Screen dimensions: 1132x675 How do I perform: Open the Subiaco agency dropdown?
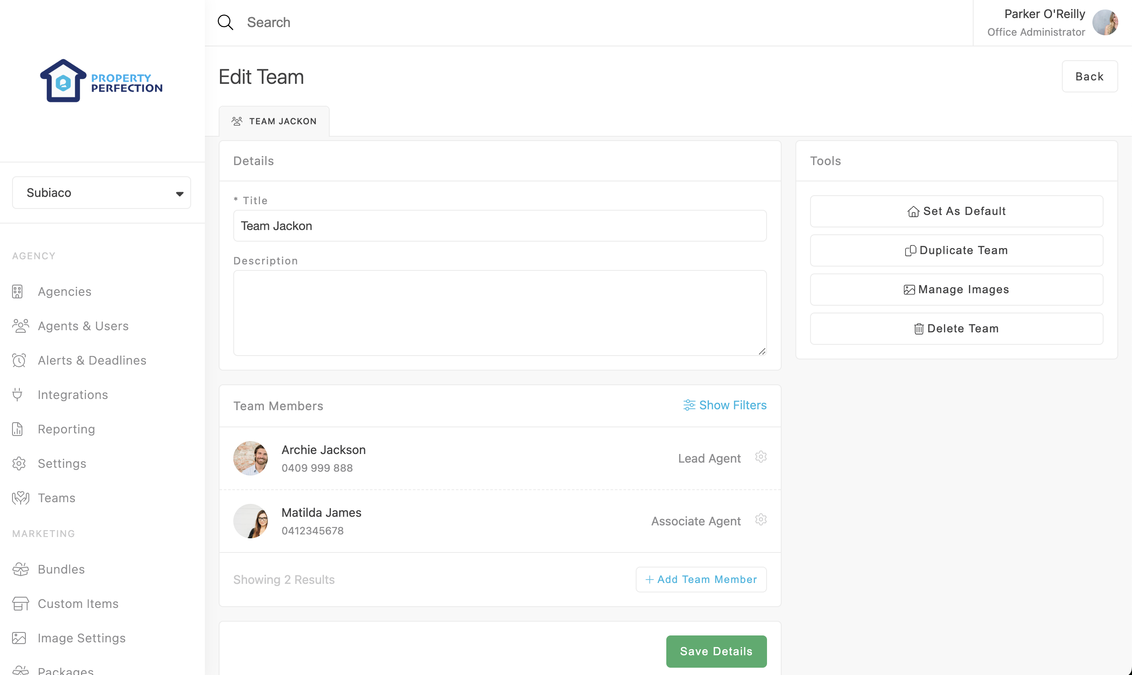coord(101,193)
